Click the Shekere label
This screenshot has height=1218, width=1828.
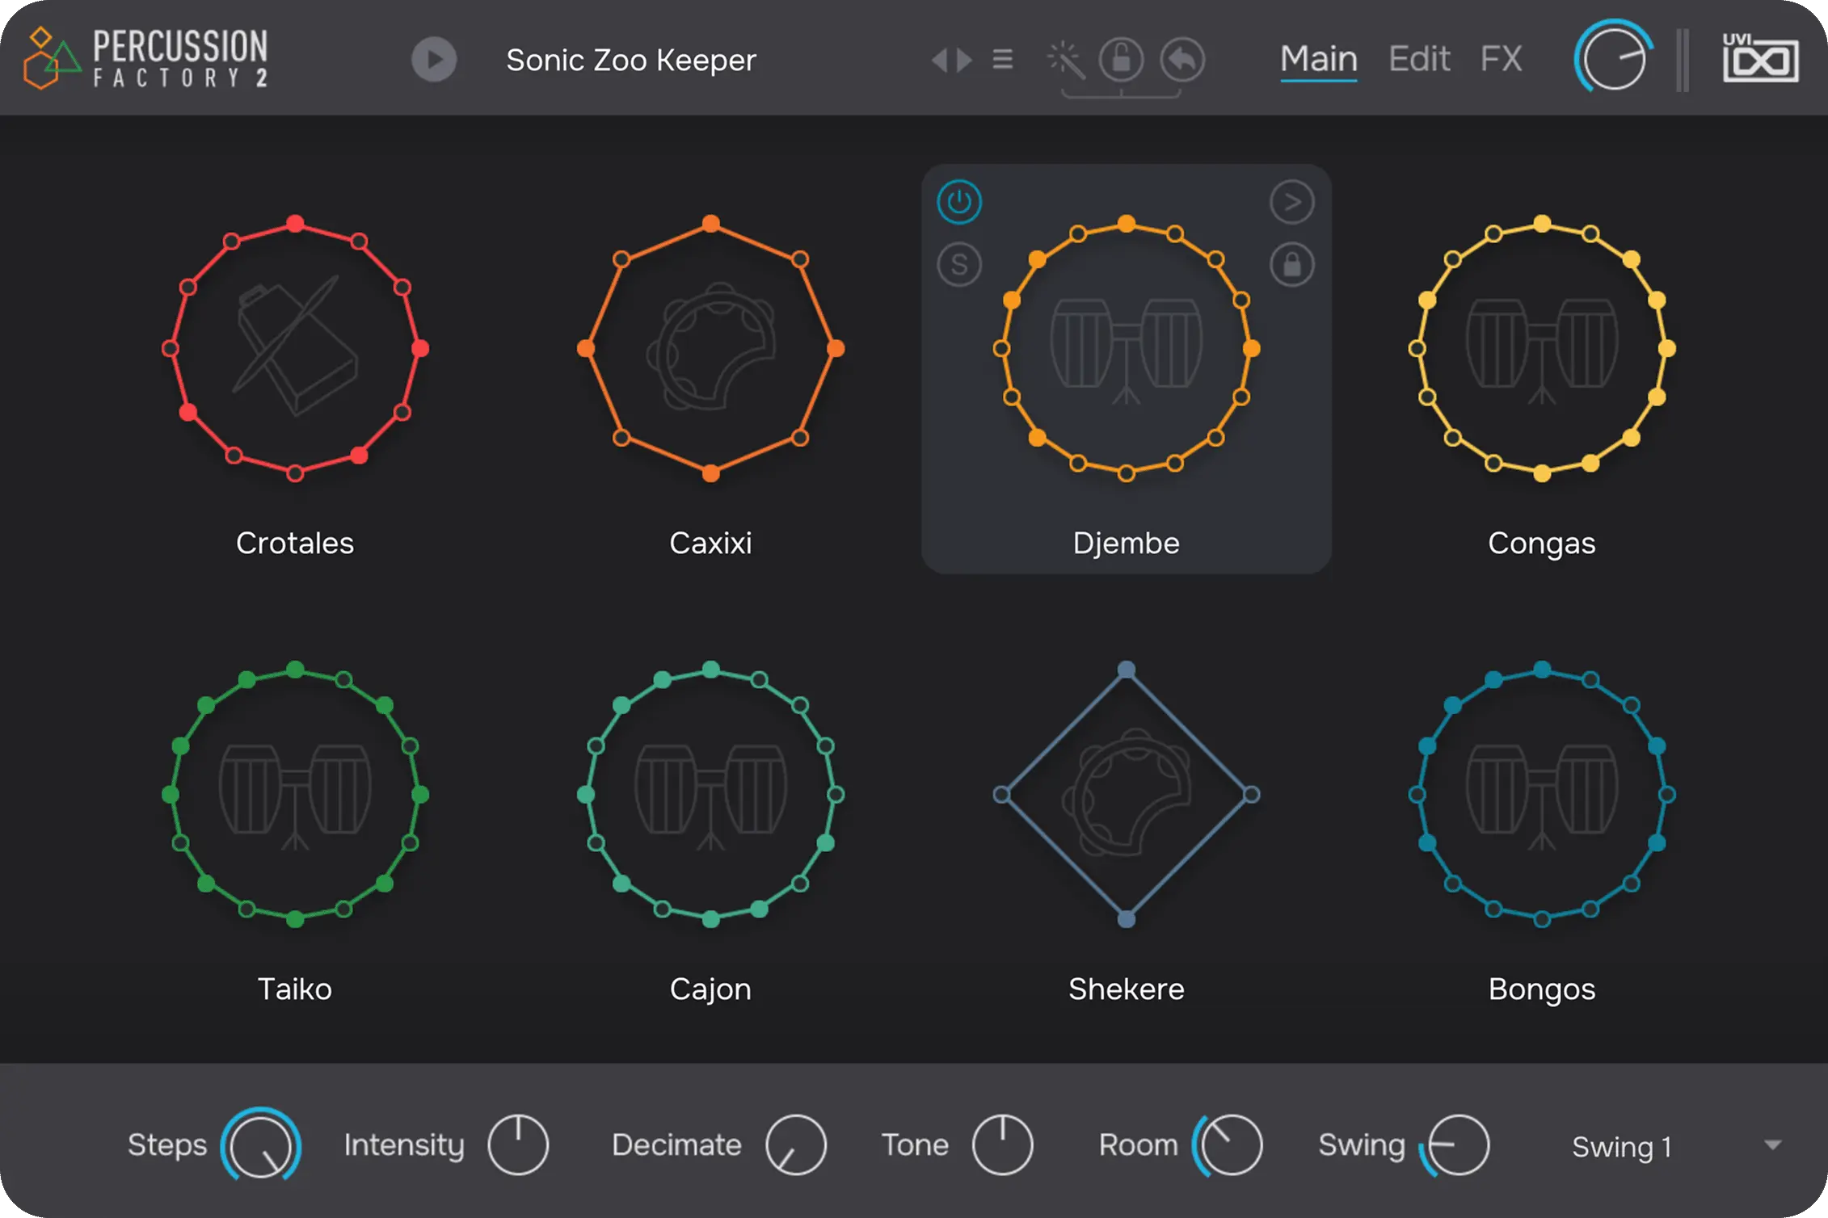(x=1127, y=989)
